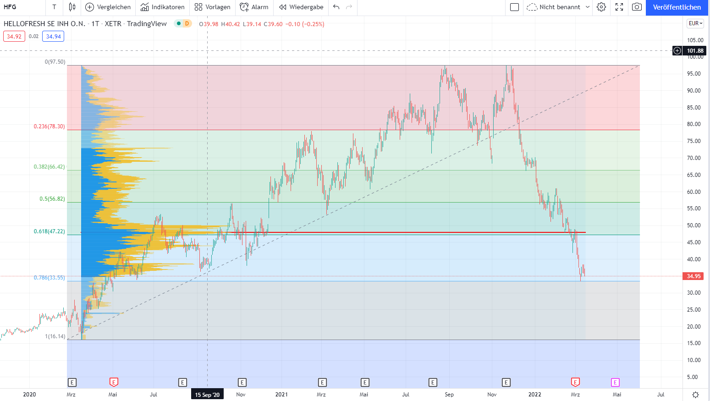Image resolution: width=710 pixels, height=401 pixels.
Task: Click the magenta upcoming earnings marker near Mai 2022
Action: 615,382
